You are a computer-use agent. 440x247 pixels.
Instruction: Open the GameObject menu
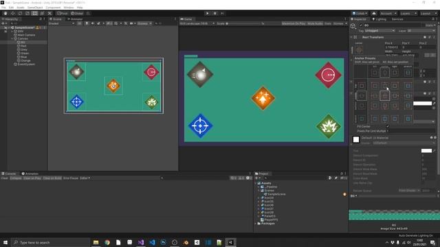[x=35, y=8]
